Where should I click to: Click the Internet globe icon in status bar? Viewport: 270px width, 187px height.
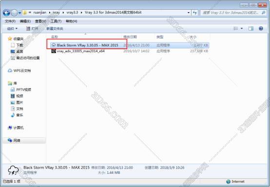point(228,182)
